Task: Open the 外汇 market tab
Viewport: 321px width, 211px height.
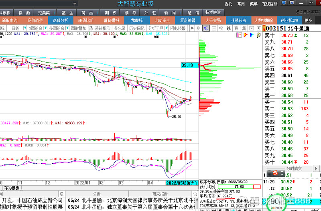Action: [150, 13]
